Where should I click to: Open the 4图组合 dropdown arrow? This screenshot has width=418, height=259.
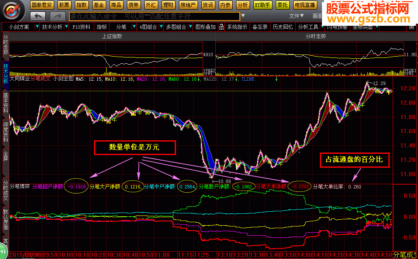click(x=161, y=27)
